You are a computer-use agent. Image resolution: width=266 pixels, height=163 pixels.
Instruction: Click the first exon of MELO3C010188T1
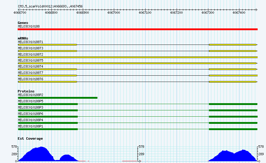click(48, 45)
